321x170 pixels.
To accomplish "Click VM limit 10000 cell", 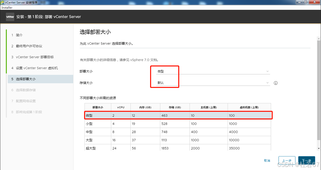I will [249, 140].
